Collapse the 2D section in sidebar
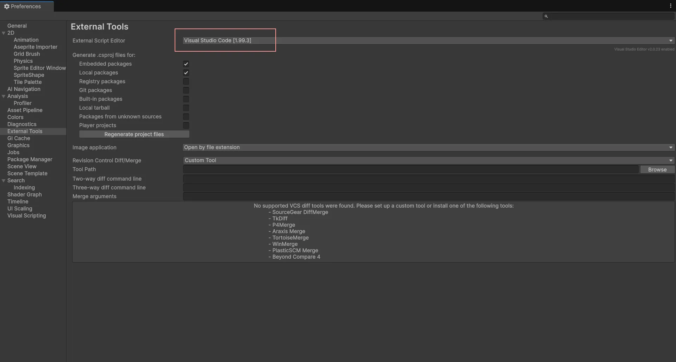This screenshot has height=362, width=676. click(x=4, y=33)
